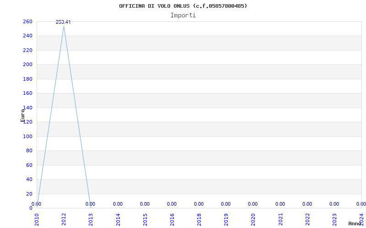Click the 220 y-axis tick label
This screenshot has height=228, width=366.
pos(27,50)
